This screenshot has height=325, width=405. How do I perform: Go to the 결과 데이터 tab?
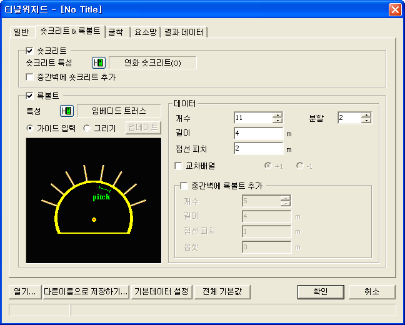point(184,32)
